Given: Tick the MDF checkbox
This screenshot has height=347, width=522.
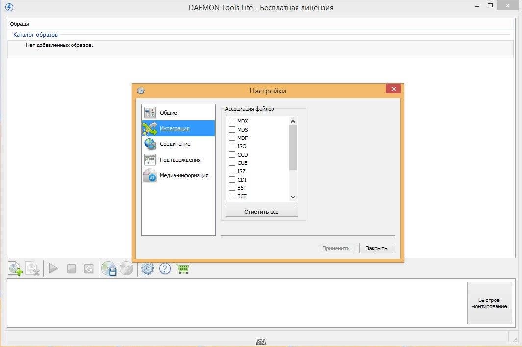Looking at the screenshot, I should (232, 138).
